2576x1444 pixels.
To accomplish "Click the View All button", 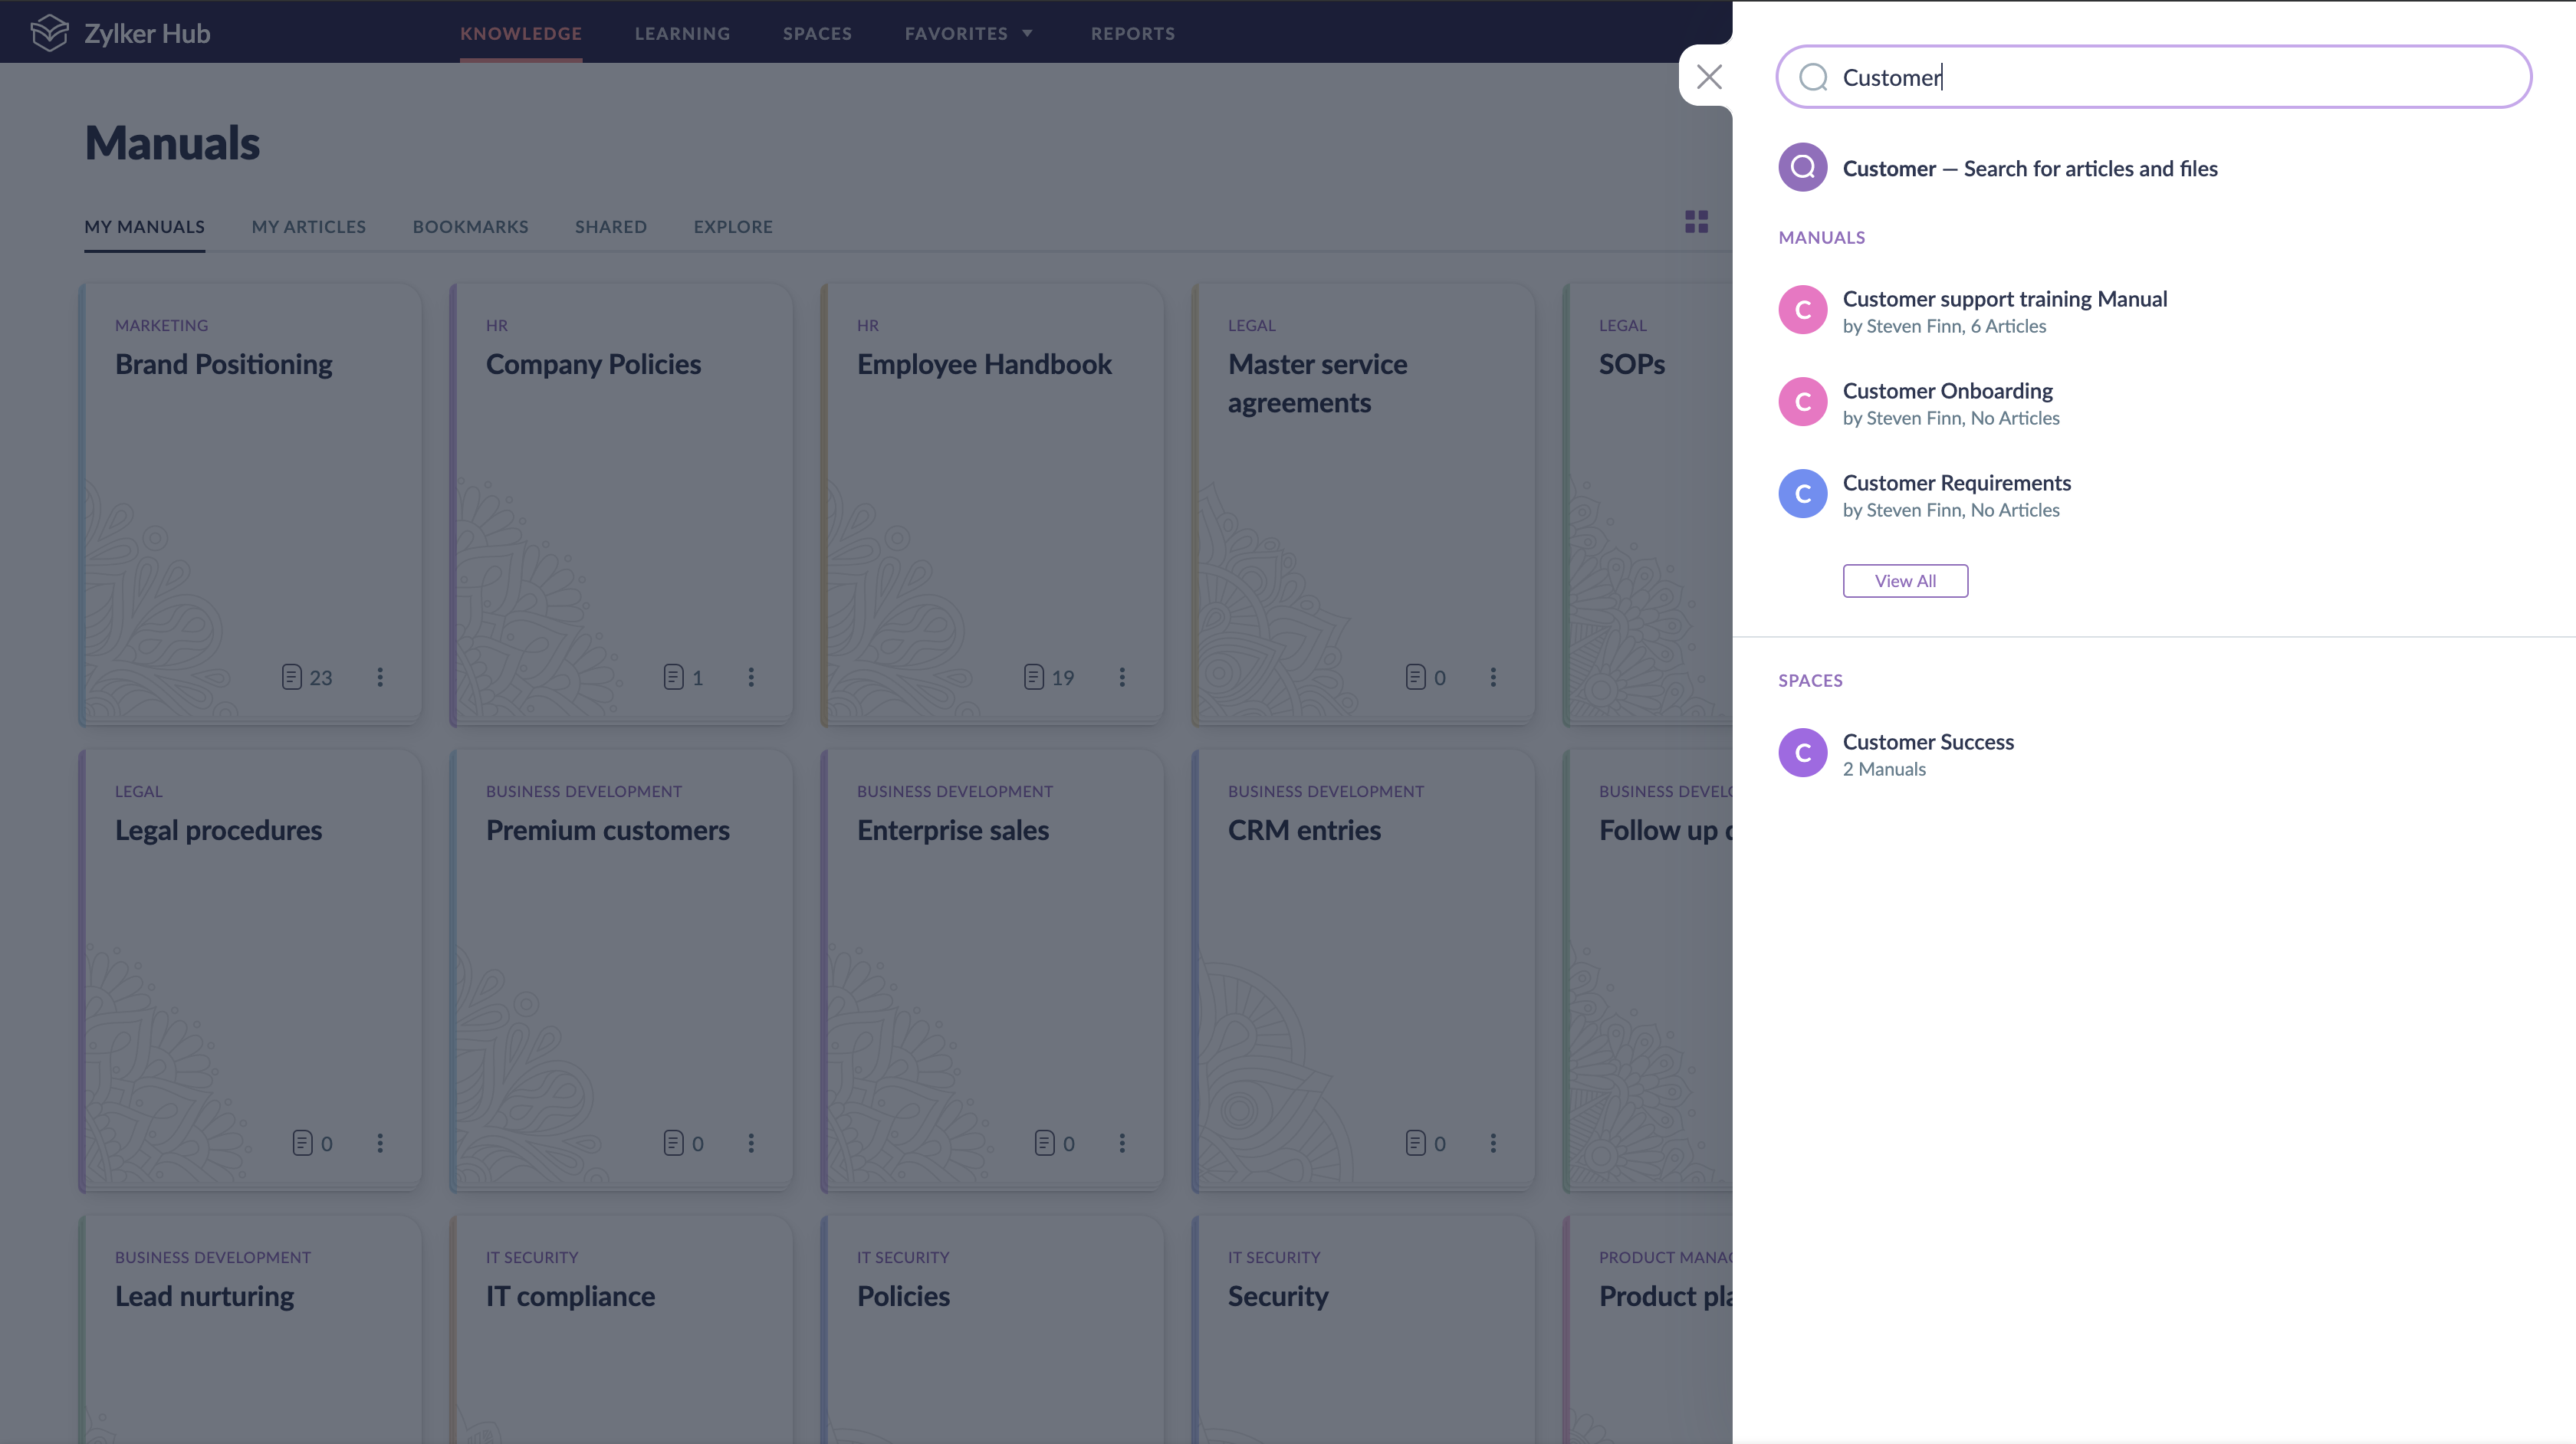I will [1905, 581].
